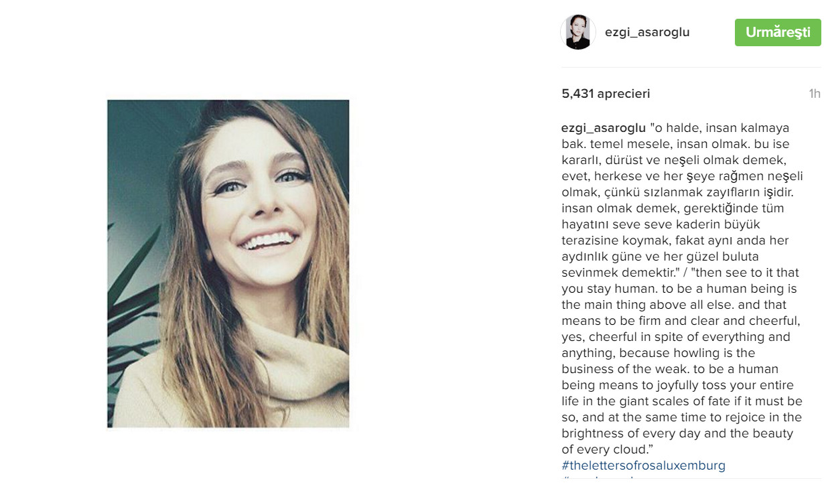Click the caption's opening words "o halde, insan kalmaya"
824x491 pixels.
[x=720, y=128]
